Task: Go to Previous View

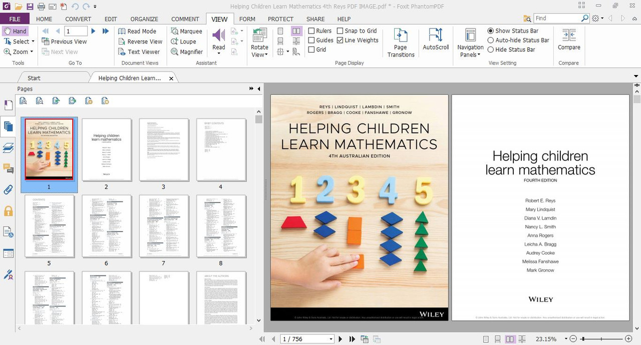Action: point(65,41)
